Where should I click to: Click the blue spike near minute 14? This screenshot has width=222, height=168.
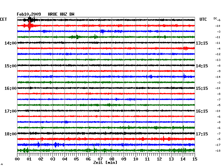click(x=184, y=77)
